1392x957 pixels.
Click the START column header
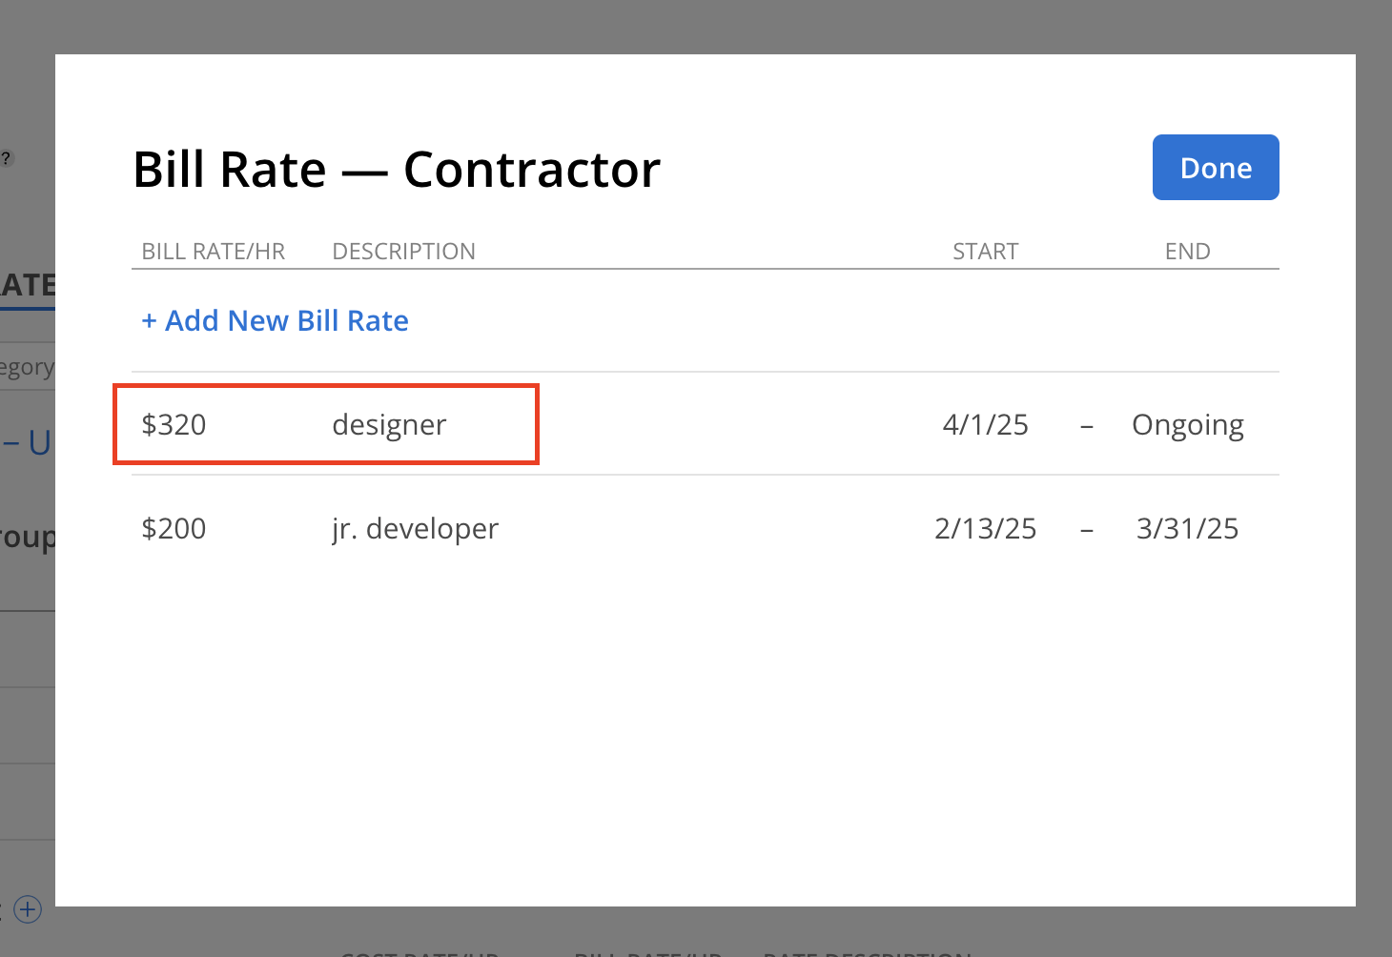click(x=986, y=252)
